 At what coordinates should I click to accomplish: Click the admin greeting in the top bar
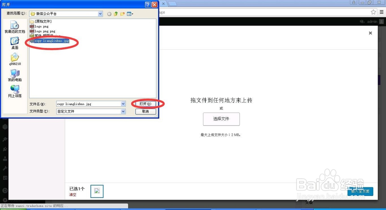point(371,21)
